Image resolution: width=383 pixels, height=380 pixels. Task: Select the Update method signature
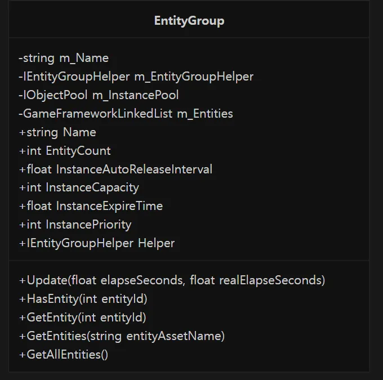tap(172, 280)
